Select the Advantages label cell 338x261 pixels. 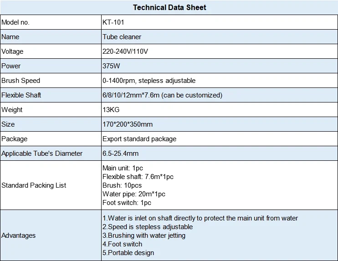[51, 235]
